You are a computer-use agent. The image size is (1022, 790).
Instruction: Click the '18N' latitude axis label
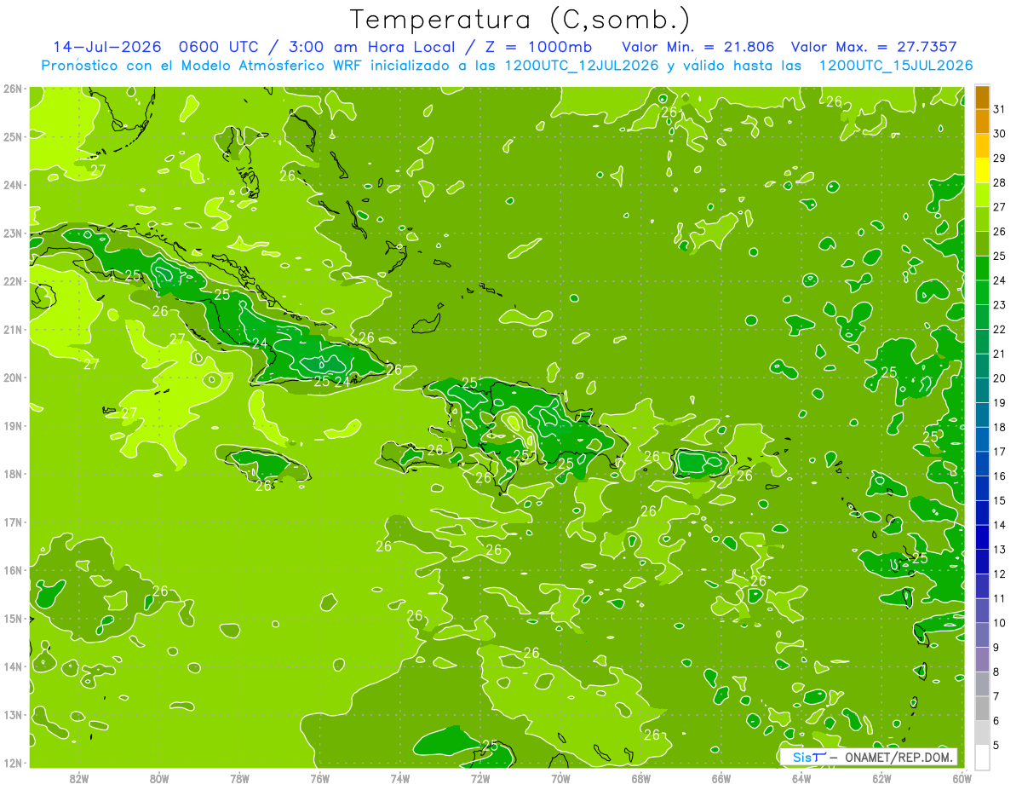(13, 474)
